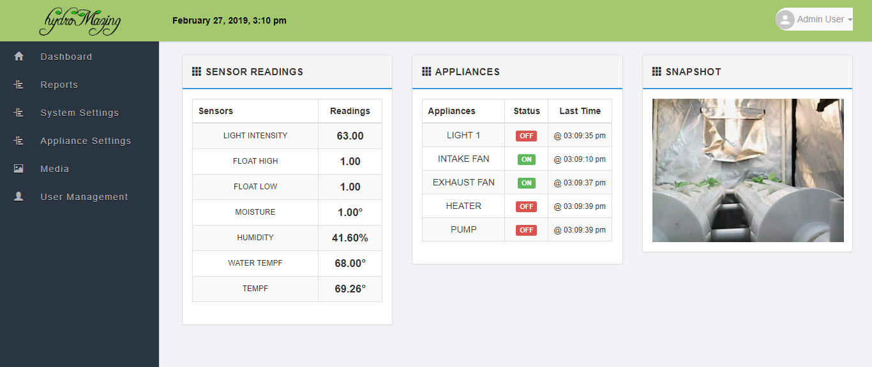Click the Admin User avatar icon
872x367 pixels.
785,20
